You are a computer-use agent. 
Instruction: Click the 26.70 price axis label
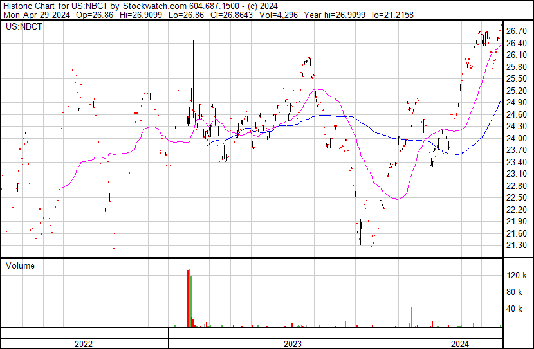click(x=516, y=31)
